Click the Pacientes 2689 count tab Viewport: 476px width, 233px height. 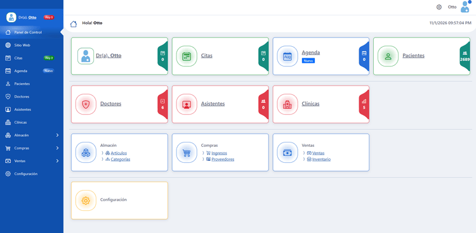coord(465,56)
